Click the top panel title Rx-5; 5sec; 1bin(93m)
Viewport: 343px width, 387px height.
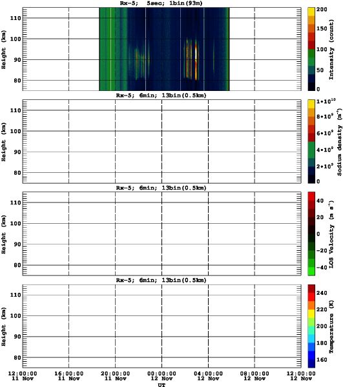(x=161, y=3)
